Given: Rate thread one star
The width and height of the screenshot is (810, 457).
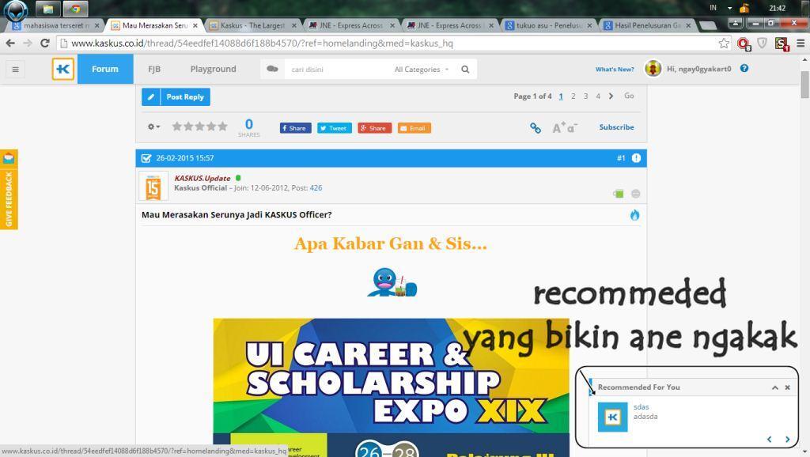Looking at the screenshot, I should coord(176,126).
